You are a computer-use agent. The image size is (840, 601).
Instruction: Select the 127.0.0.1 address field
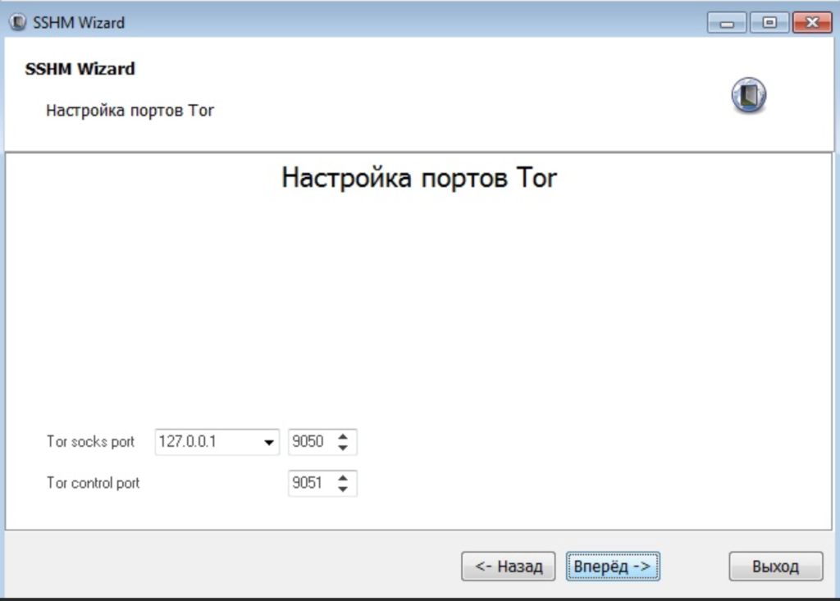point(205,442)
